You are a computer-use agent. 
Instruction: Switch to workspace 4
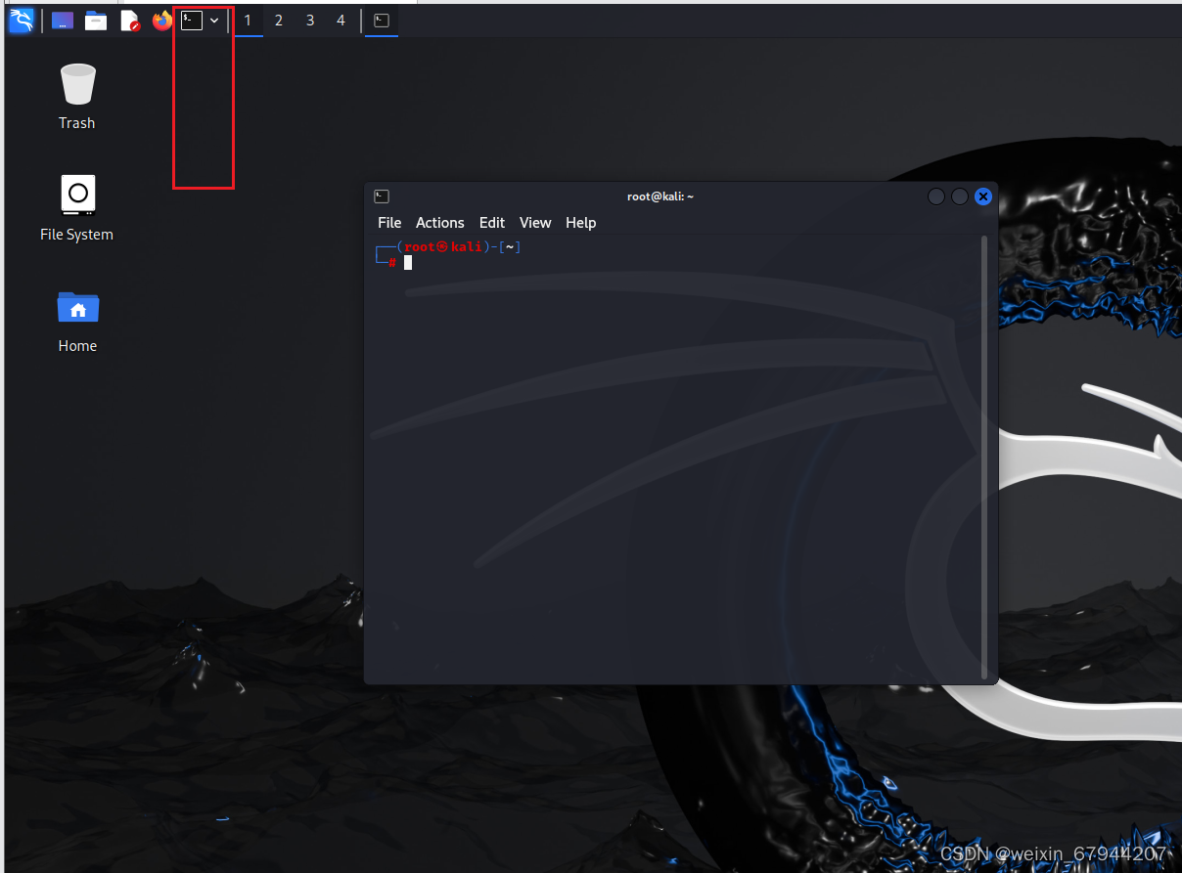(x=341, y=21)
